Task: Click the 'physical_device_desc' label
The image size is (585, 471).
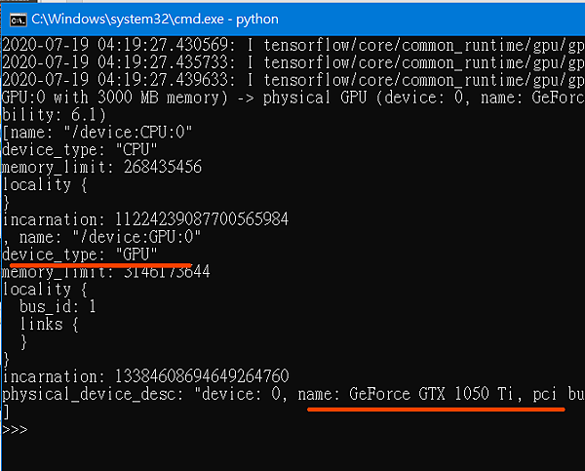Action: (x=93, y=394)
